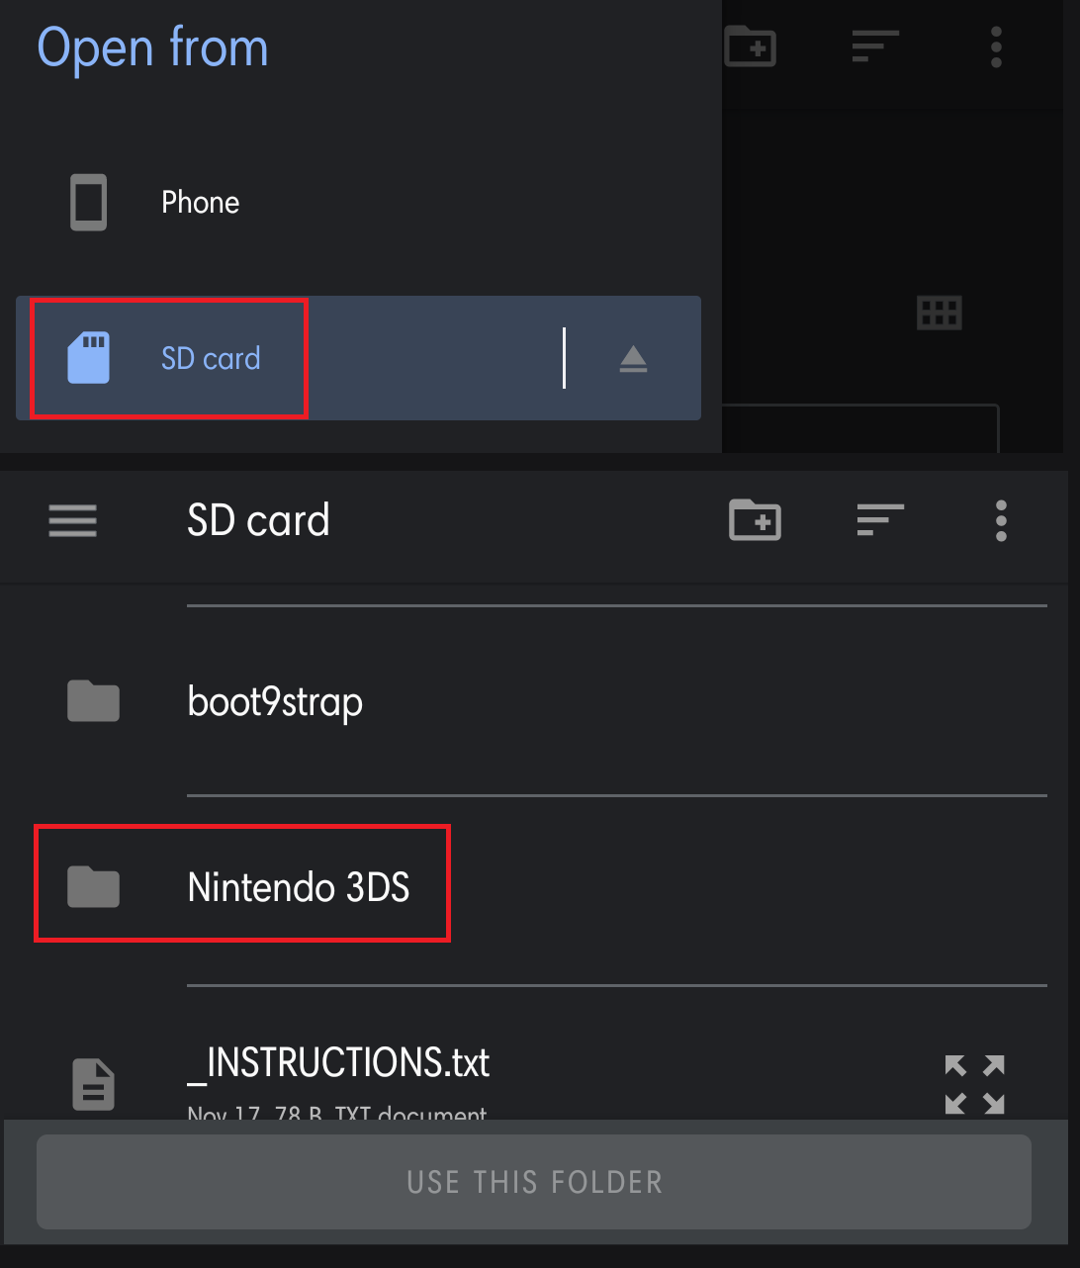Viewport: 1080px width, 1268px height.
Task: Click the eject icon beside SD card
Action: [x=633, y=359]
